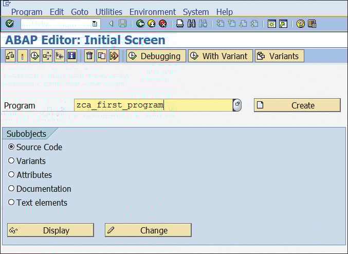Click the Find binoculars icon
This screenshot has width=348, height=254.
pyautogui.click(x=191, y=24)
